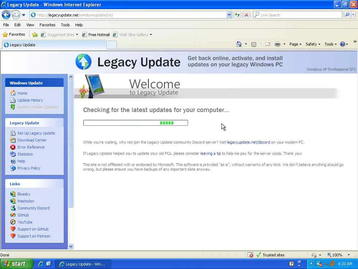The height and width of the screenshot is (269, 358).
Task: Click the Live Search input box
Action: pos(297,15)
